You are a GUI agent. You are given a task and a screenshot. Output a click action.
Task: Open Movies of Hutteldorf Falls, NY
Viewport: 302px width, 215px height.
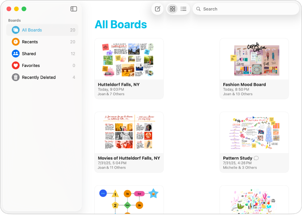[x=129, y=133]
